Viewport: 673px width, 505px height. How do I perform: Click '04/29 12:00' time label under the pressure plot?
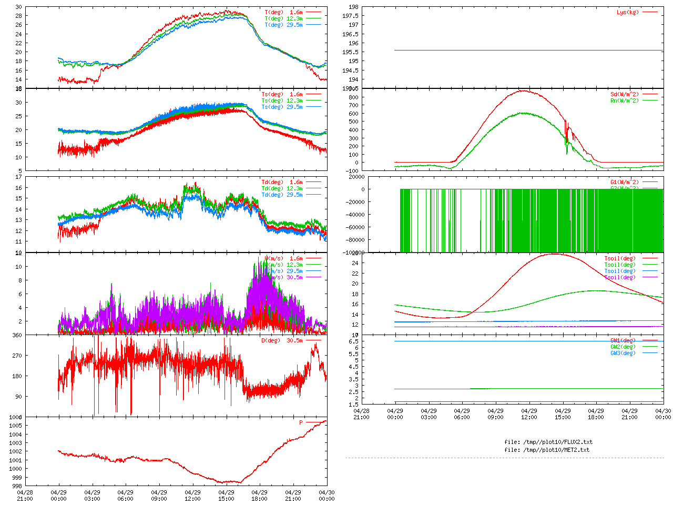click(x=192, y=496)
